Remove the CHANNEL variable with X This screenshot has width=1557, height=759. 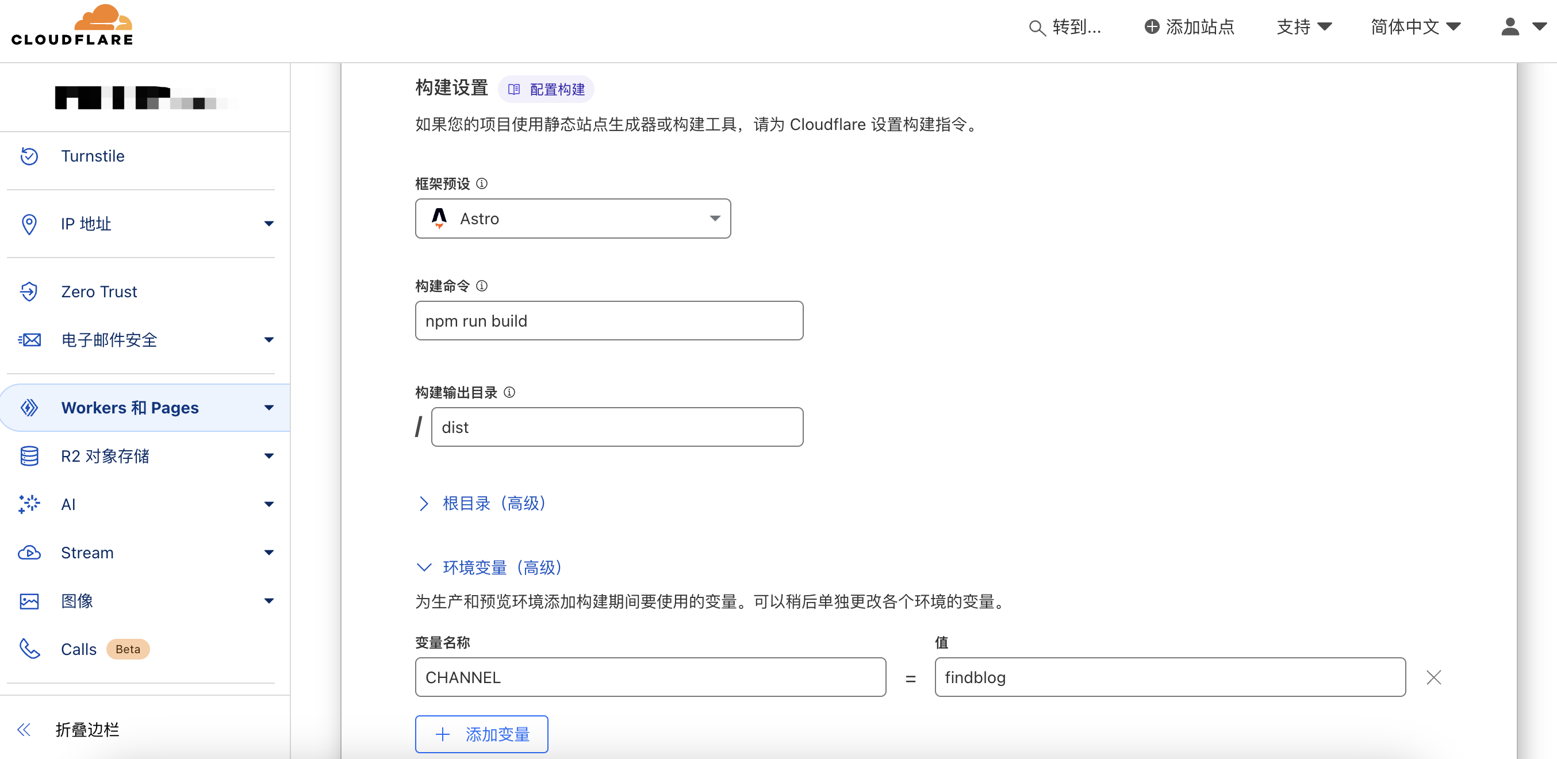click(1433, 677)
